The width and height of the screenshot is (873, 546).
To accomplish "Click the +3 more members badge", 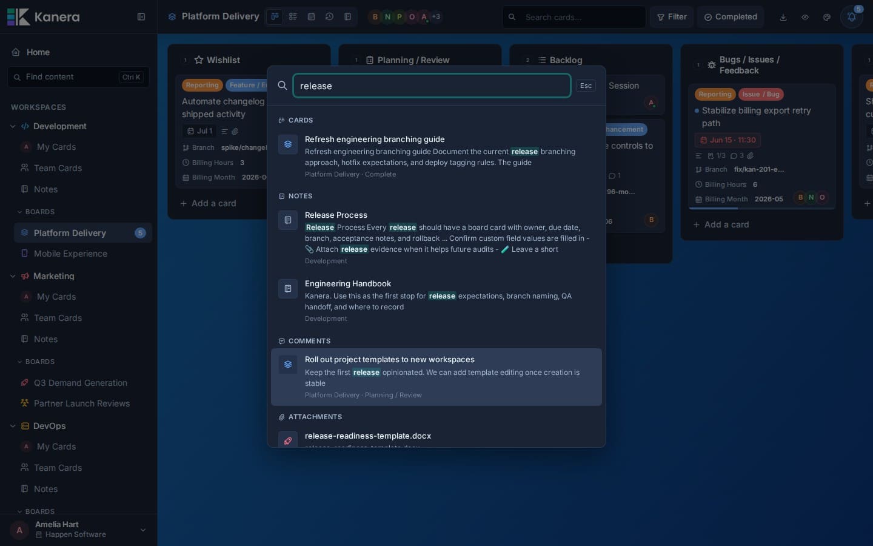I will (436, 17).
